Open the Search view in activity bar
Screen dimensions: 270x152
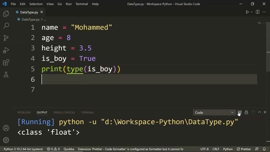coord(6,26)
